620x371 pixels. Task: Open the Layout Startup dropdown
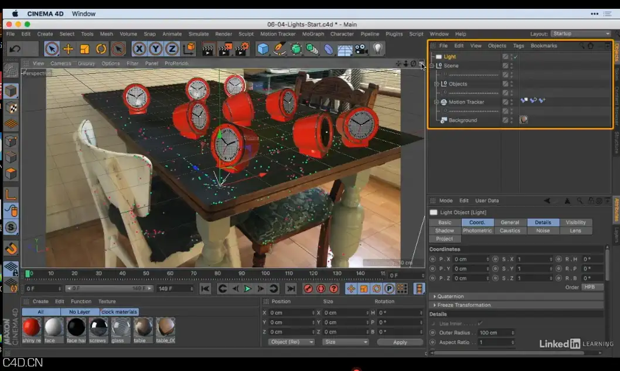point(581,33)
